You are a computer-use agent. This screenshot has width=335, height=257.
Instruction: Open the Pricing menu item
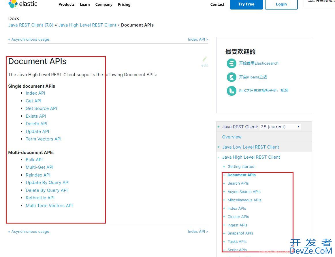click(124, 5)
